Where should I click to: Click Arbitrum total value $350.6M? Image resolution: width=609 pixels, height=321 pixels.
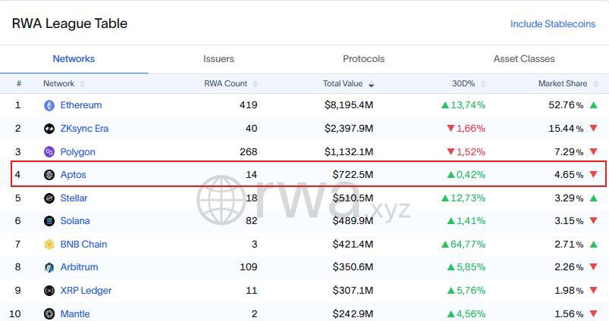(x=353, y=267)
